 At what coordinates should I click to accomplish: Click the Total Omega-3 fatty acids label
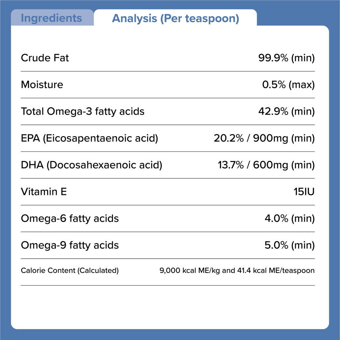click(x=83, y=111)
